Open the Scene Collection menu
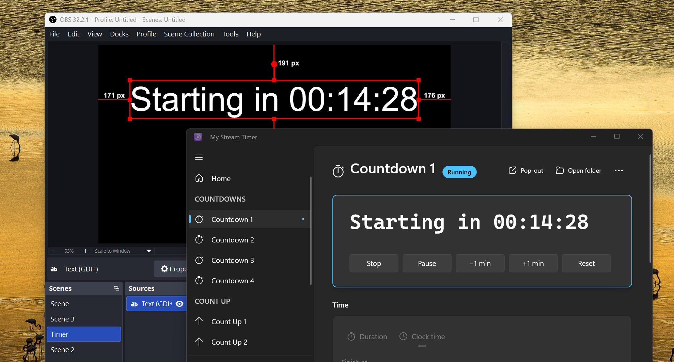 [x=189, y=34]
